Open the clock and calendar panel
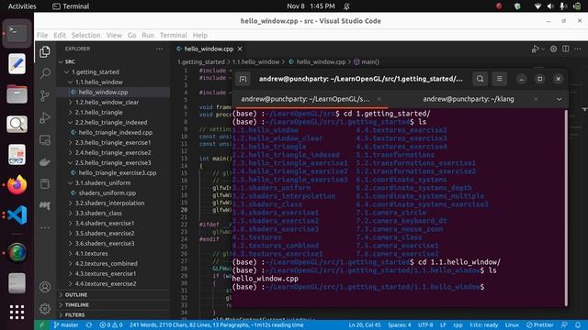Viewport: 588px width, 330px height. click(311, 6)
